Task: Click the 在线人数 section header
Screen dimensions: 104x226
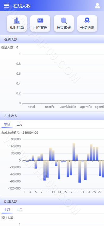Action: coord(52,39)
